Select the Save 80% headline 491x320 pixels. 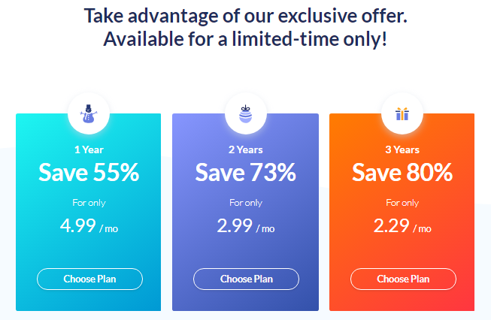[402, 172]
